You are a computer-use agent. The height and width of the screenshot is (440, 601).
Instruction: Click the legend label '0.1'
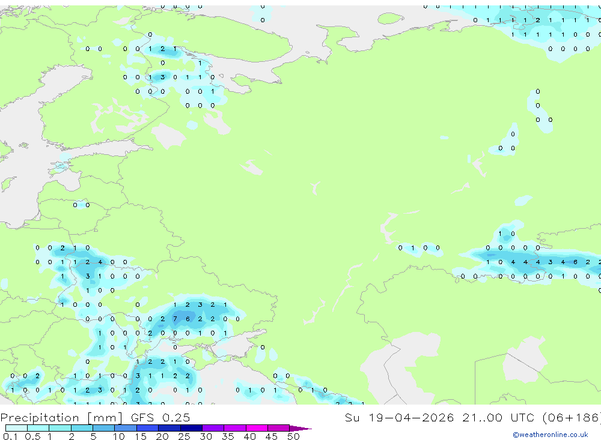click(10, 436)
